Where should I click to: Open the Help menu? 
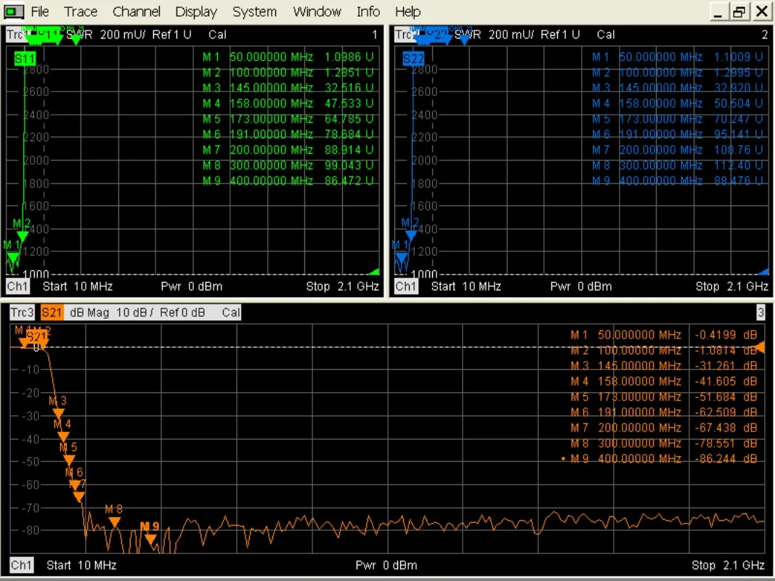(x=407, y=12)
